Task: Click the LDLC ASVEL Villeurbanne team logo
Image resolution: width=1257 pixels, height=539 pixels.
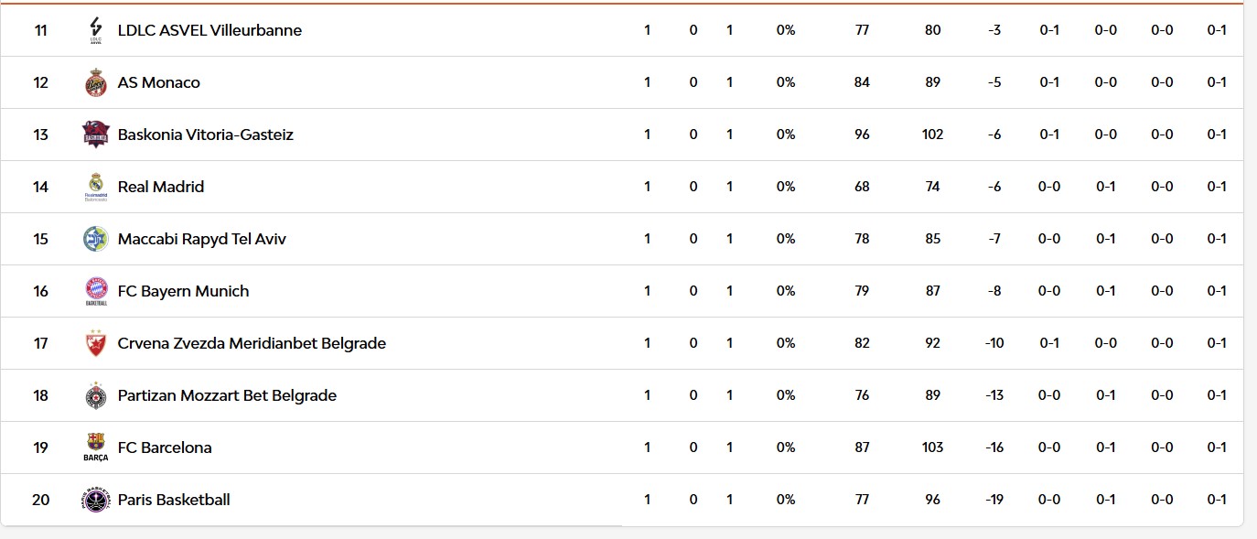Action: [96, 30]
